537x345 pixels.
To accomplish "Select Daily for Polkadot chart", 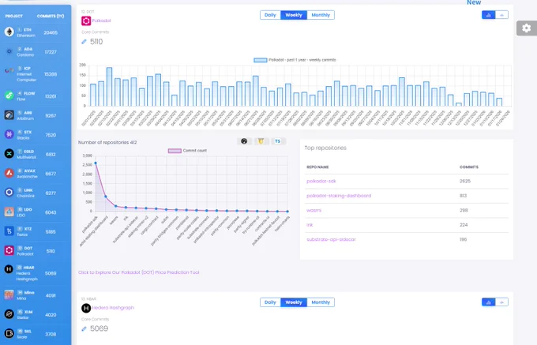I will click(x=270, y=15).
